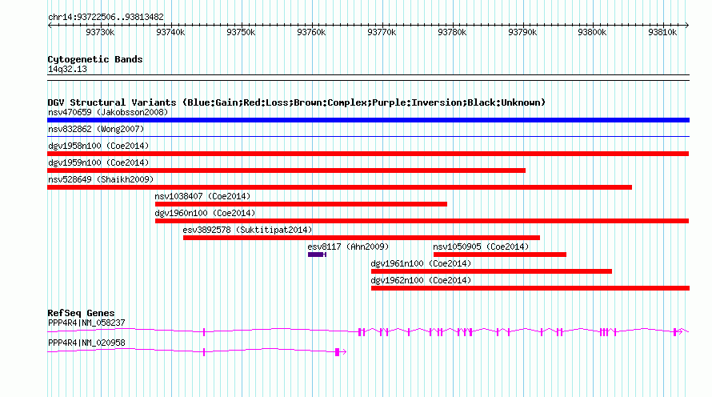Click the 93760k ruler position
The width and height of the screenshot is (712, 397).
(311, 32)
